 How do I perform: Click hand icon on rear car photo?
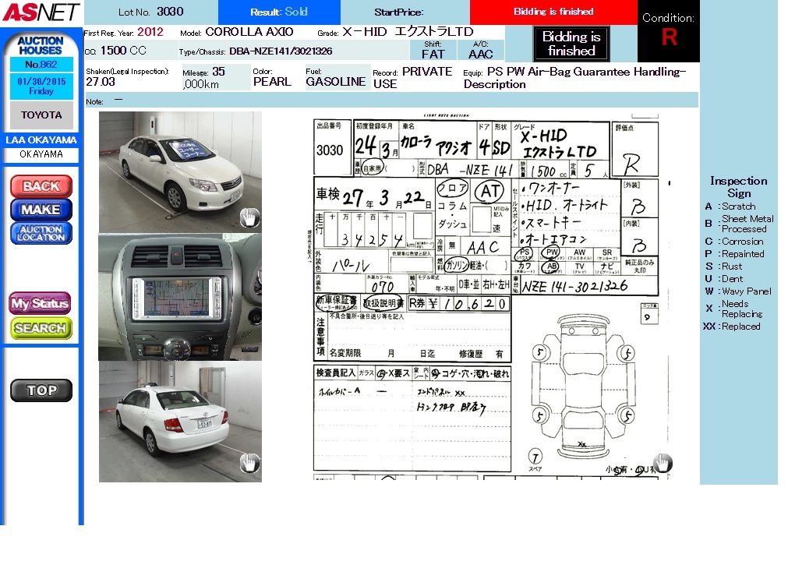249,462
